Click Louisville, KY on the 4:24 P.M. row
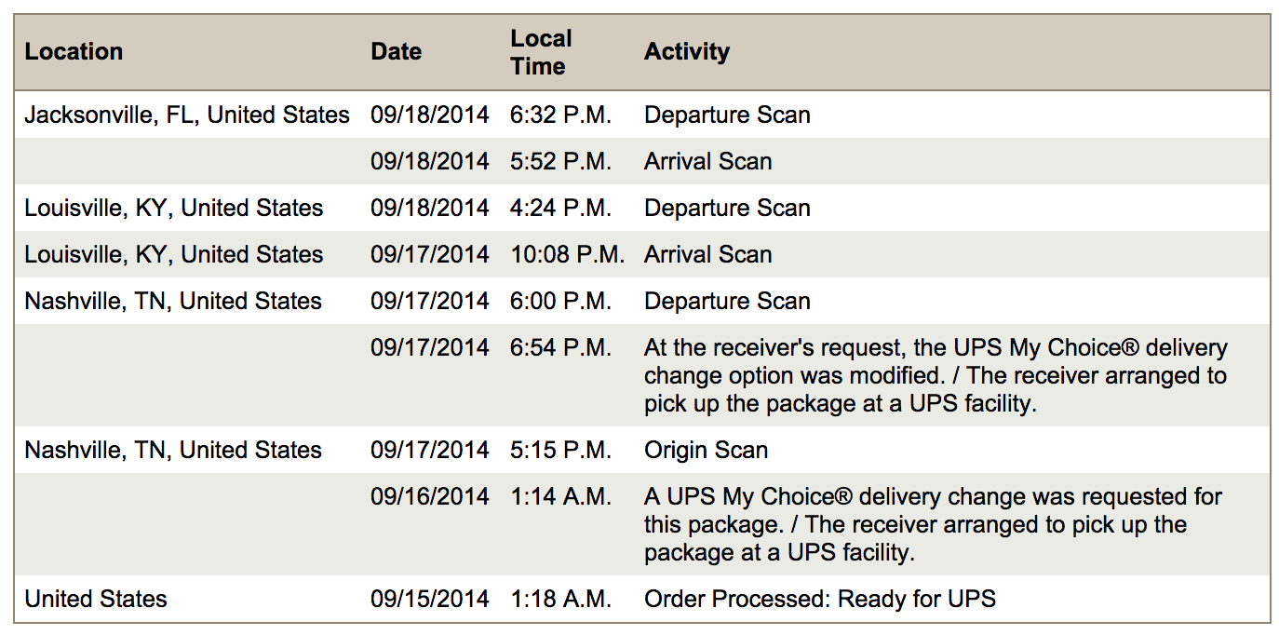The width and height of the screenshot is (1279, 635). point(173,209)
